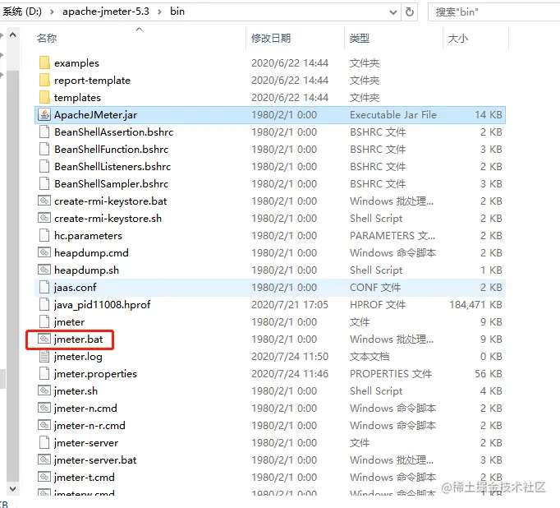Select the file name ApacheJMeter.jar
The image size is (560, 508).
point(95,115)
